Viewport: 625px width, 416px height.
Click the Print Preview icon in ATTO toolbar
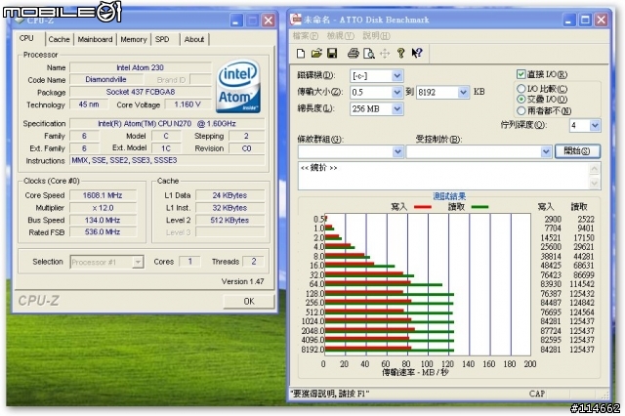pyautogui.click(x=369, y=54)
